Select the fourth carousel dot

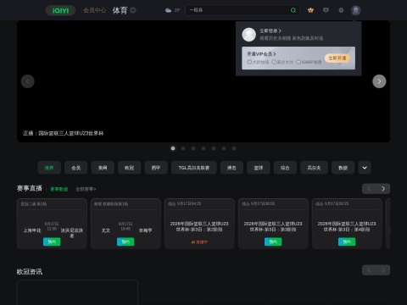pyautogui.click(x=203, y=148)
